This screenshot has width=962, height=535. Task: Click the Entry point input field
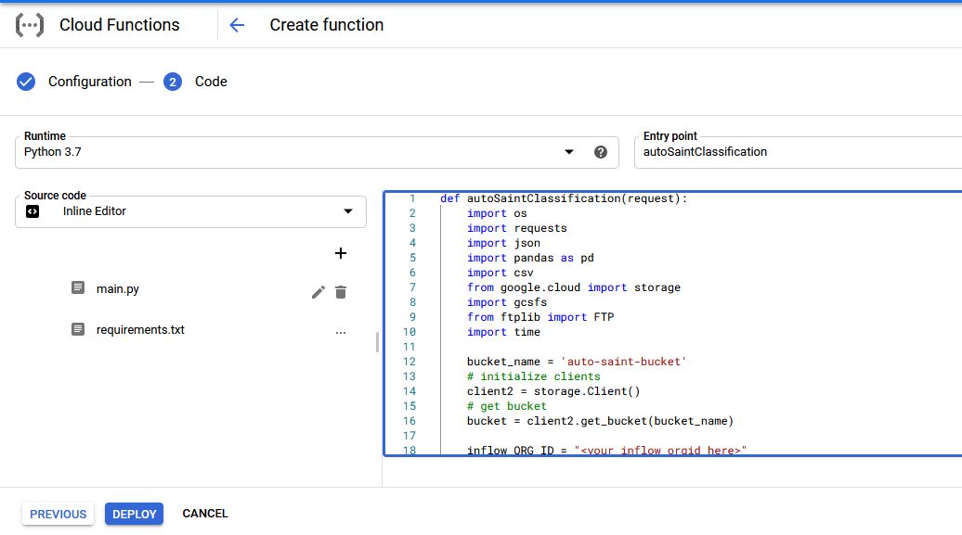pos(798,152)
